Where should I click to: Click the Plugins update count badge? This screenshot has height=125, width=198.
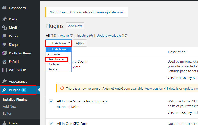[x=24, y=90]
